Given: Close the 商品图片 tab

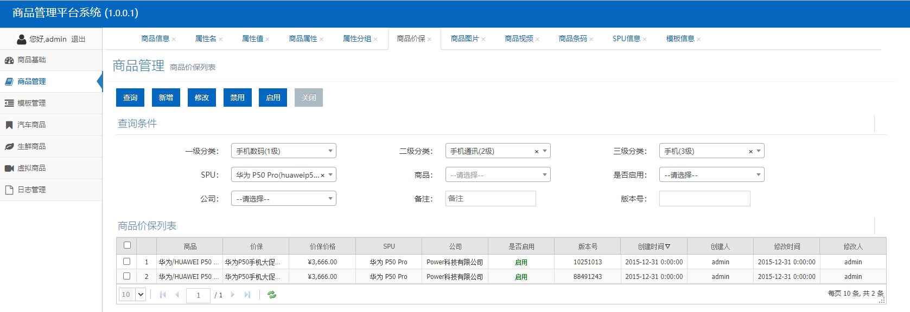Looking at the screenshot, I should tap(483, 39).
